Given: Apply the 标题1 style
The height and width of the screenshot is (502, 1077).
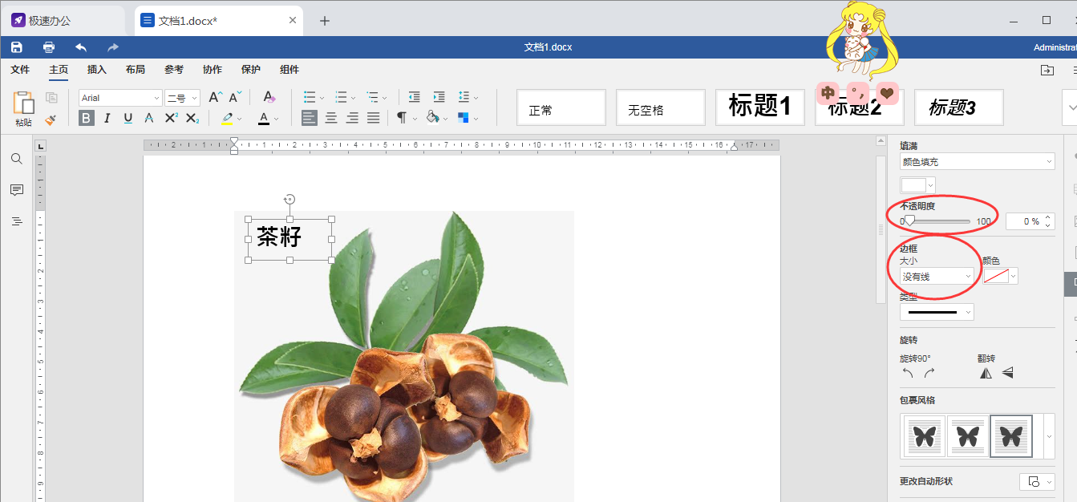Looking at the screenshot, I should [760, 107].
